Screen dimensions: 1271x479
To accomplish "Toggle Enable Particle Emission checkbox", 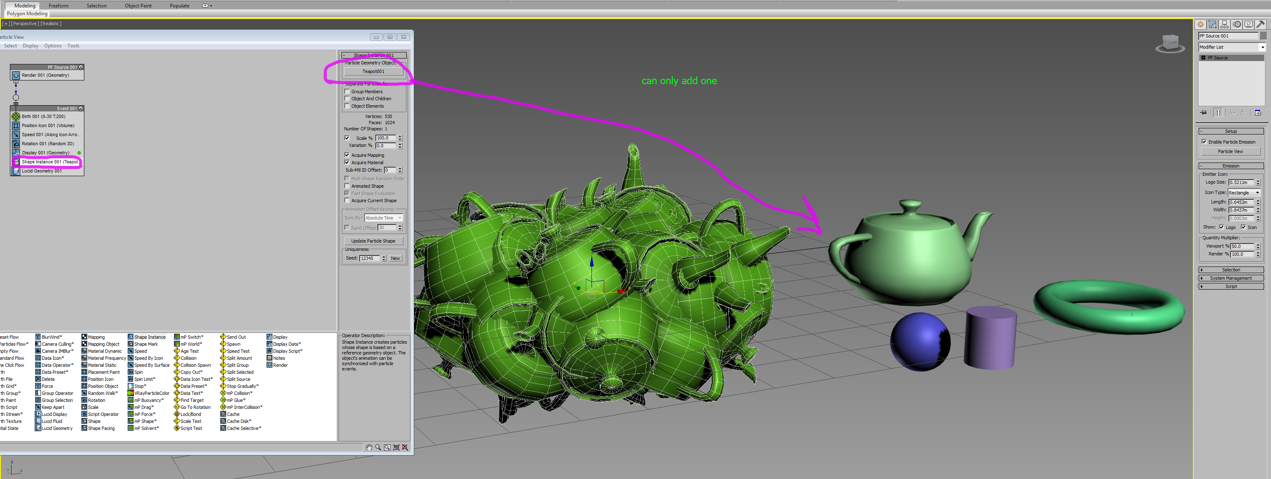I will (1204, 142).
